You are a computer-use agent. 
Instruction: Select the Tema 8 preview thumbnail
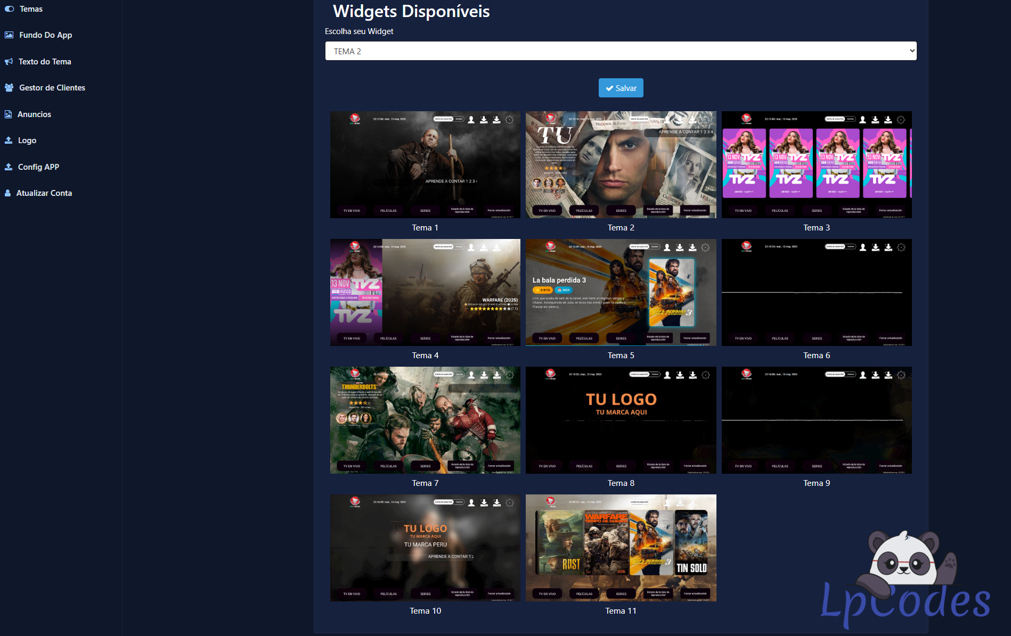621,420
